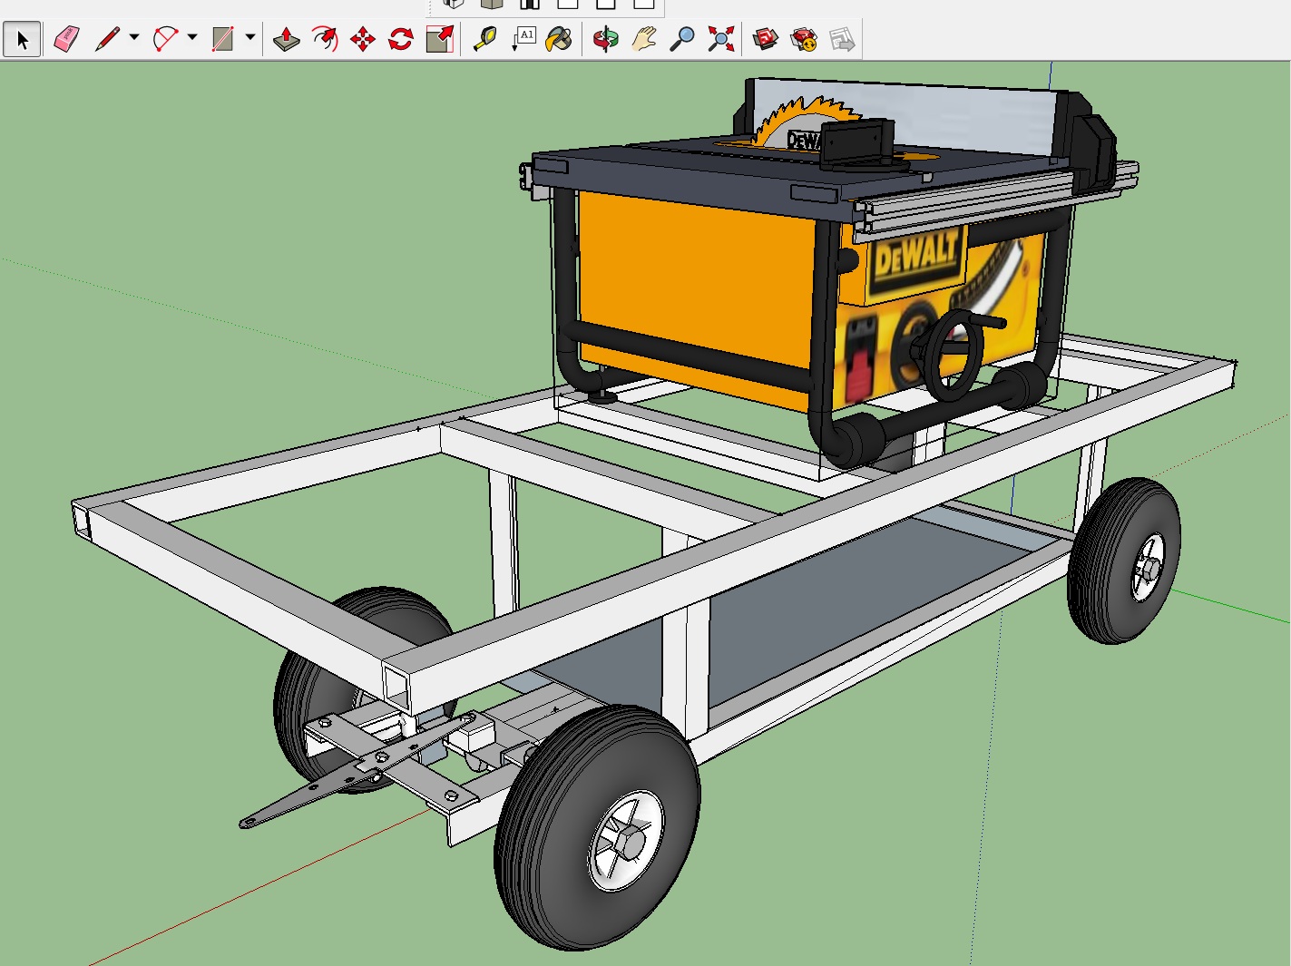Select the Rectangle shape tool
This screenshot has width=1291, height=966.
click(x=222, y=39)
